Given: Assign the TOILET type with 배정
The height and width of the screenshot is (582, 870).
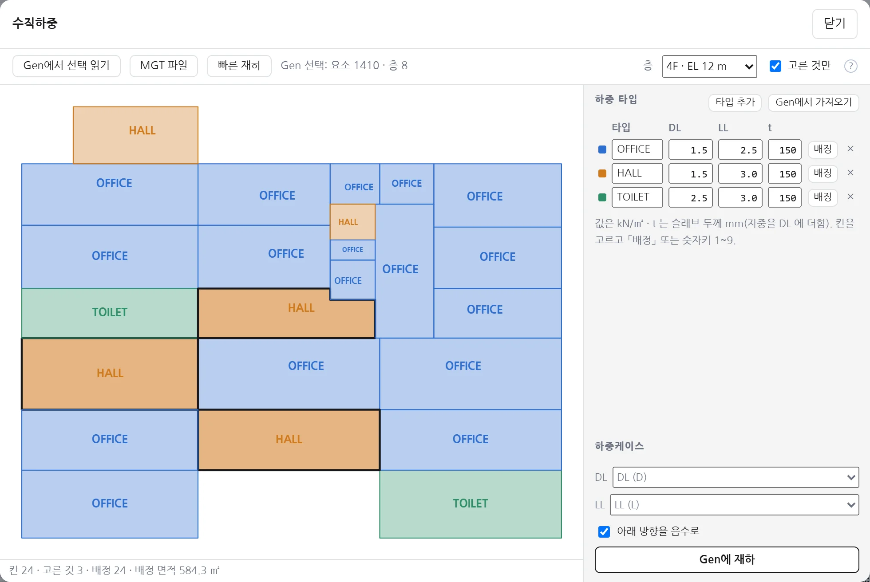Looking at the screenshot, I should coord(823,197).
